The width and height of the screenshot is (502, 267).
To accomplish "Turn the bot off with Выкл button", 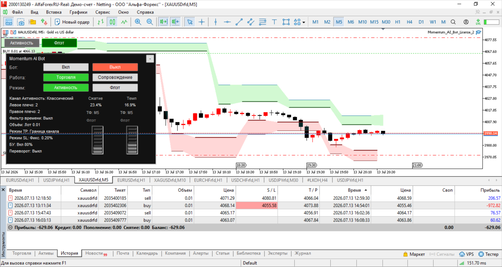I will [115, 67].
